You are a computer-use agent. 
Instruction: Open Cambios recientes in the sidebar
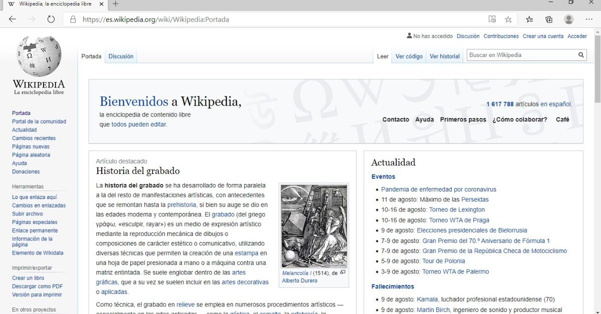tap(34, 138)
